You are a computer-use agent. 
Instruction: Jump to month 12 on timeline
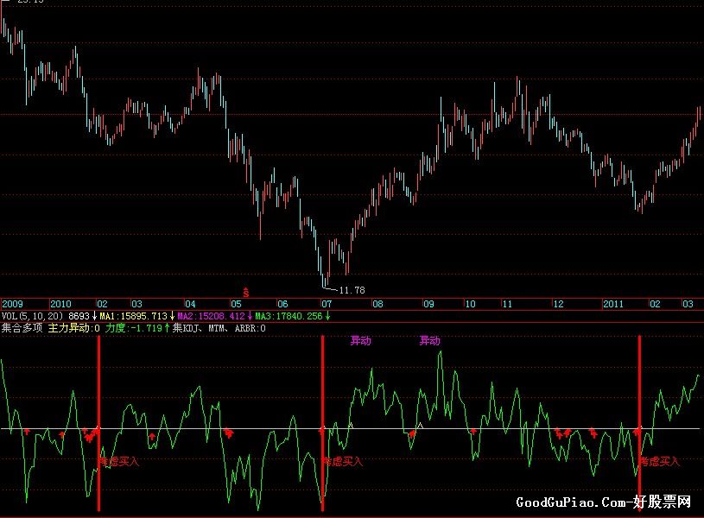(x=558, y=305)
